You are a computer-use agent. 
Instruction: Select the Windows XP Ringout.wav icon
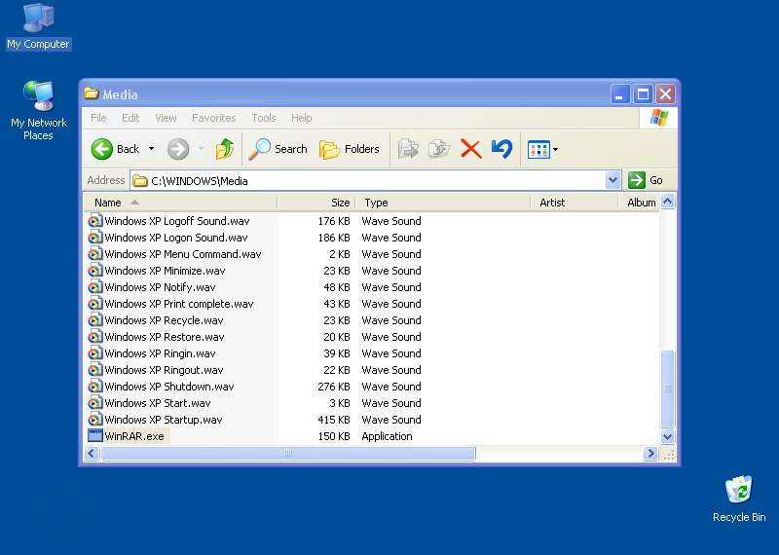tap(94, 370)
